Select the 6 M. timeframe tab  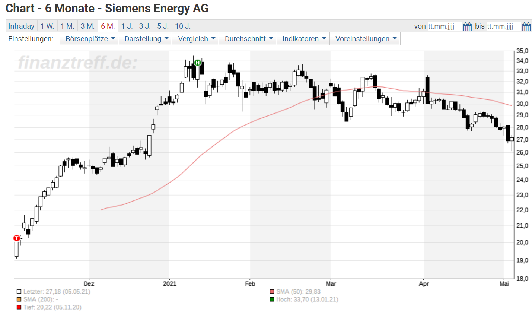click(x=108, y=26)
